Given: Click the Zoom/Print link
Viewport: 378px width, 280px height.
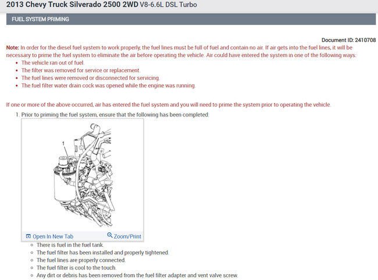Looking at the screenshot, I should coord(127,236).
